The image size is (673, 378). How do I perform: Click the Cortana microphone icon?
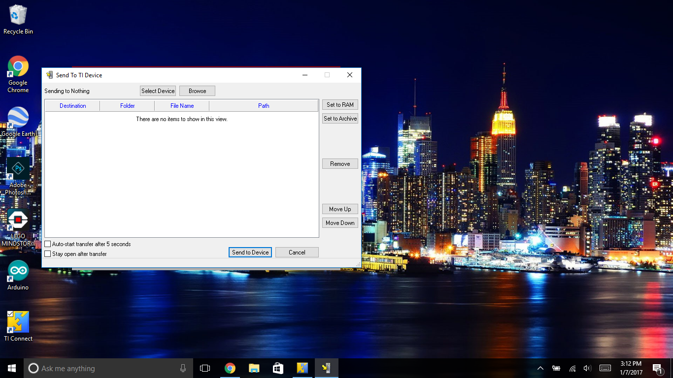coord(183,368)
